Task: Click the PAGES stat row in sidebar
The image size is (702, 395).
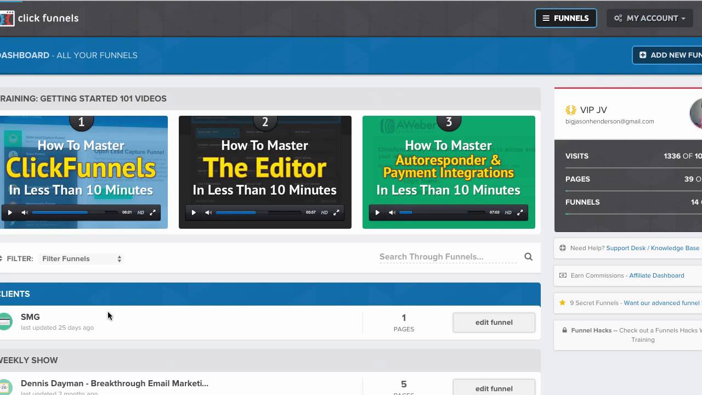Action: pos(633,179)
